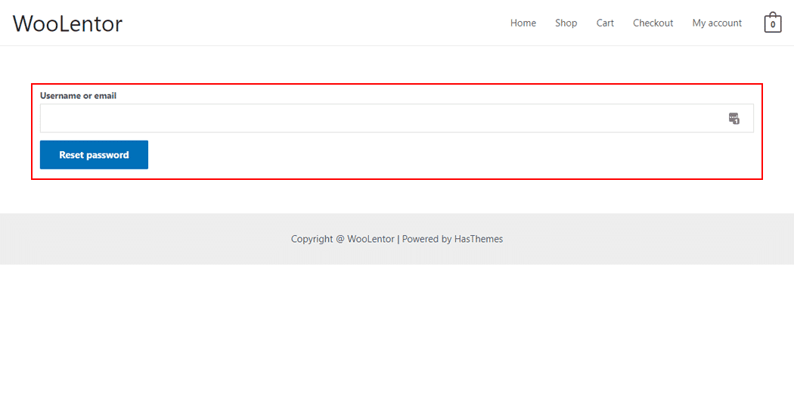Click the password manager icon in field
This screenshot has width=794, height=409.
coord(734,119)
